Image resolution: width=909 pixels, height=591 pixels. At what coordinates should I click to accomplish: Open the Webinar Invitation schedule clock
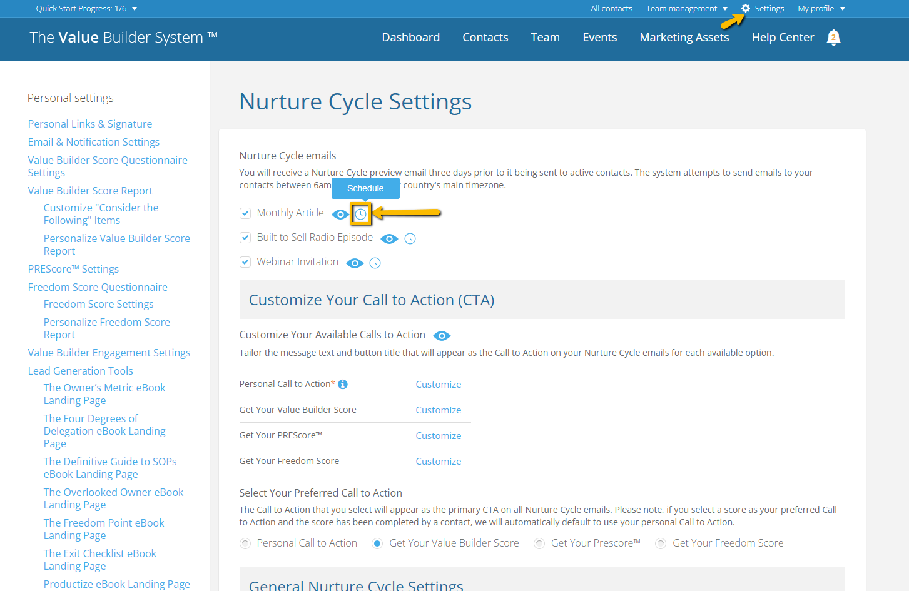click(x=375, y=263)
